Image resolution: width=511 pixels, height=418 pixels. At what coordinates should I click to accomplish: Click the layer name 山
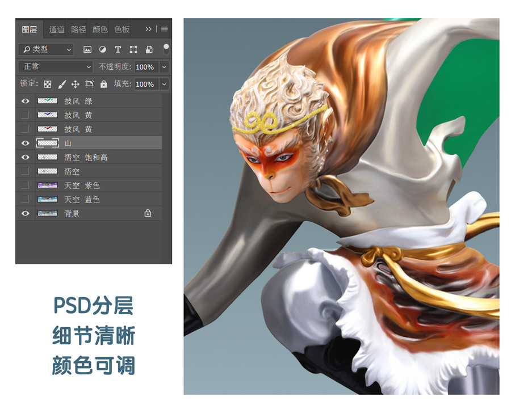[68, 143]
